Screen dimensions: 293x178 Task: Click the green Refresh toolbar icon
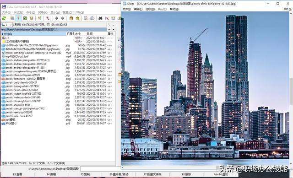[x=4, y=18]
